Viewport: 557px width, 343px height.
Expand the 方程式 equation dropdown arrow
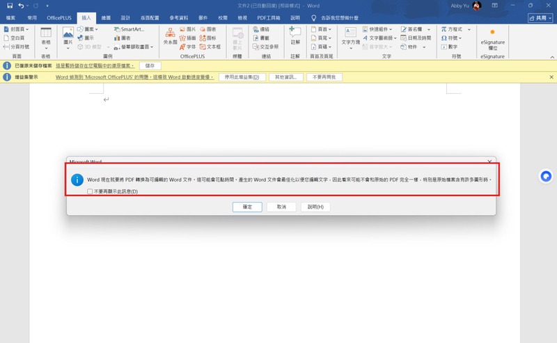pos(469,29)
